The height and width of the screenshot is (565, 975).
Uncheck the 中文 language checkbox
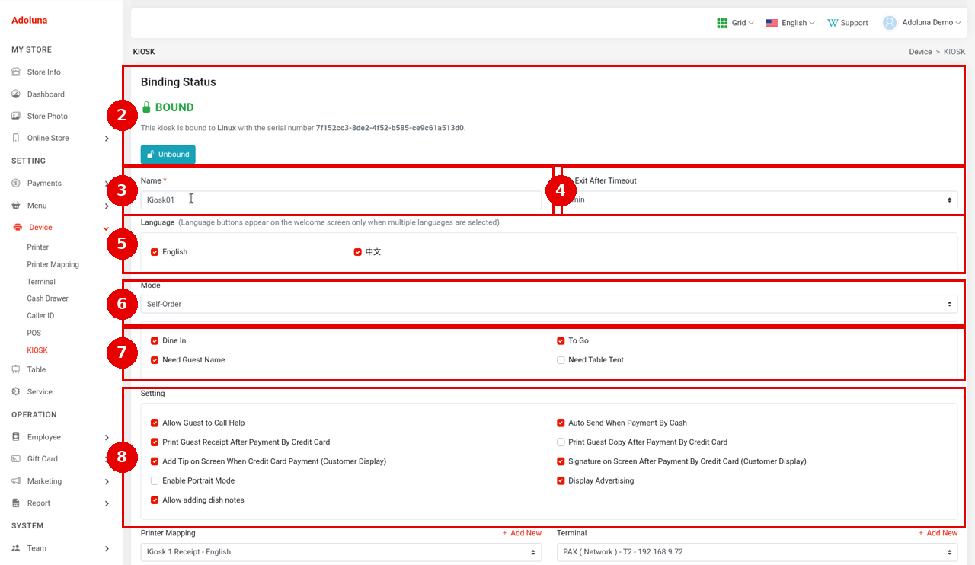tap(358, 252)
